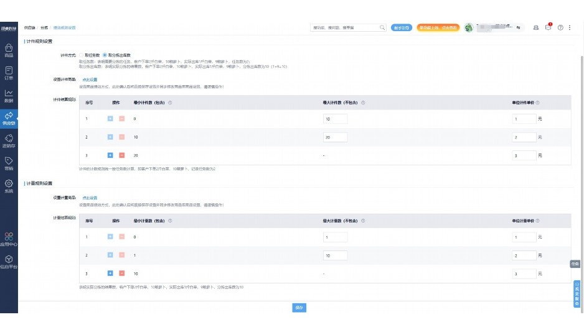584x335 pixels.
Task: Open 信息平台 in sidebar
Action: pos(9,262)
